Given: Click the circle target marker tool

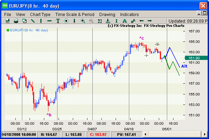Looking at the screenshot, I should (x=66, y=21).
